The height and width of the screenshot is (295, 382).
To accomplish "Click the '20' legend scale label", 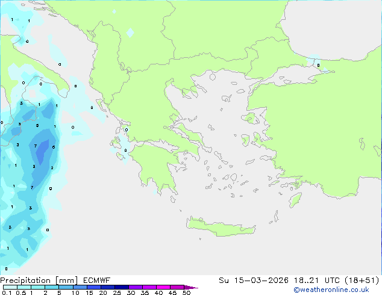I will 103,293.
